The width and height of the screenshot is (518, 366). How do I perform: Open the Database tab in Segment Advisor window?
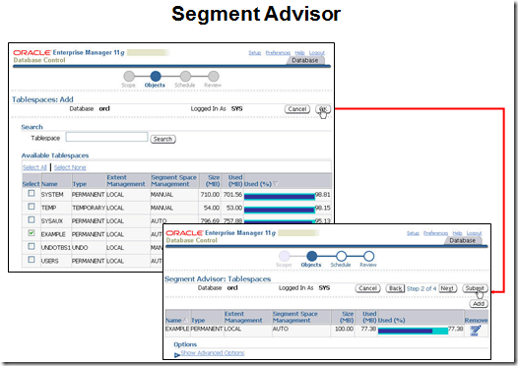463,241
